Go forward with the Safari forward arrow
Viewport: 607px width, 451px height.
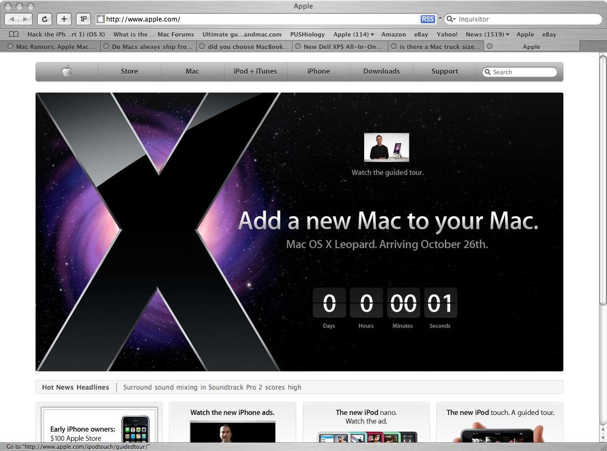(x=25, y=18)
